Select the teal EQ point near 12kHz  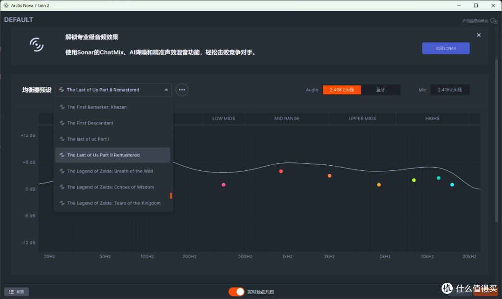point(439,178)
